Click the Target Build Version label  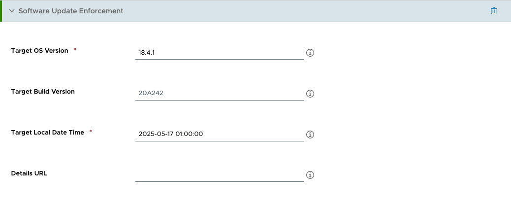(x=43, y=91)
